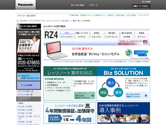Click the 運用 circle in the diagram
Screen dimensions: 166x125
click(118, 92)
